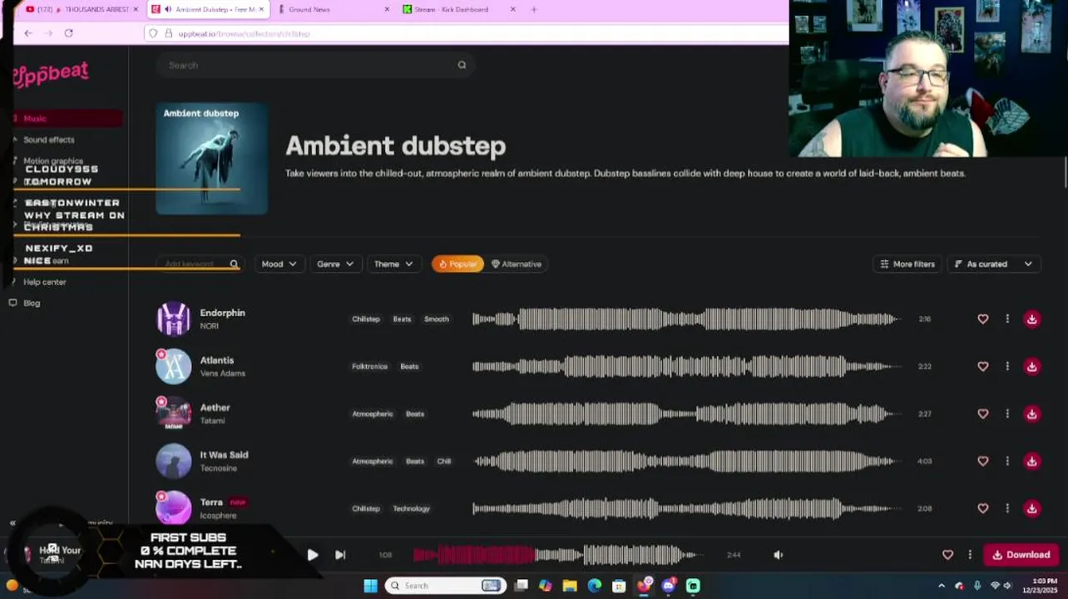Favorite the Aether track with heart
The image size is (1068, 599).
[983, 413]
